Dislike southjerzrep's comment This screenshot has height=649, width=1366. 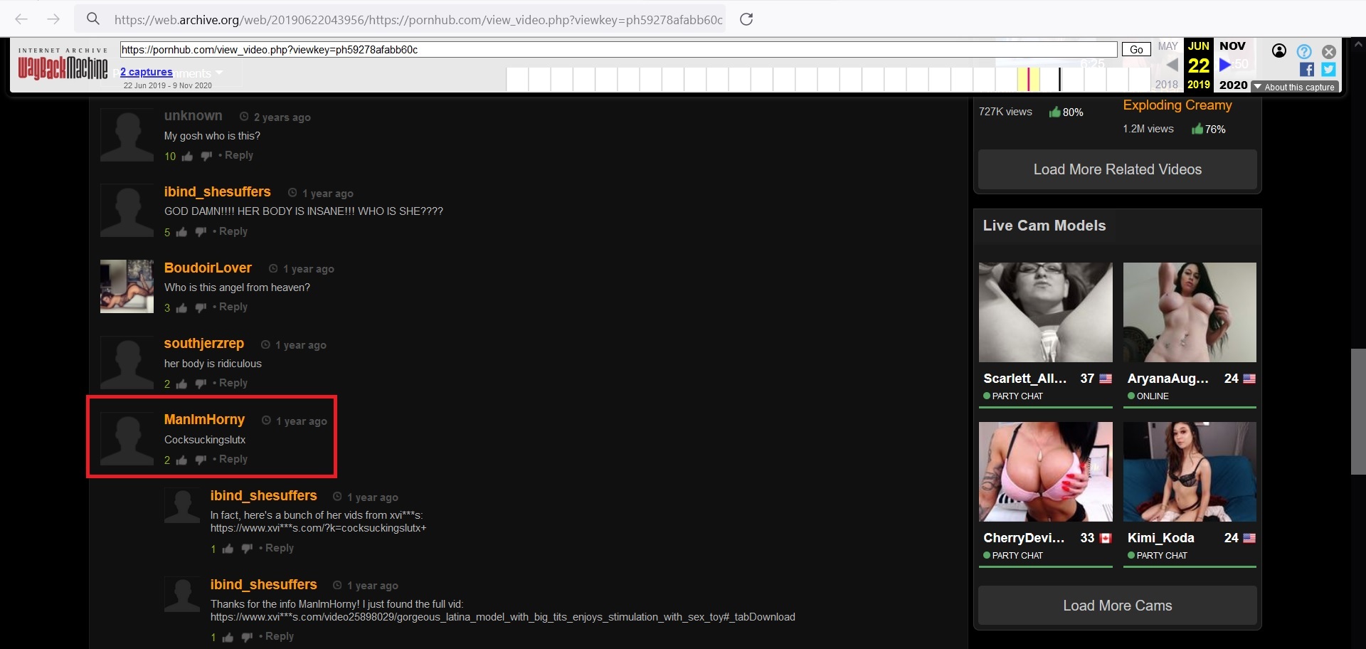tap(201, 384)
